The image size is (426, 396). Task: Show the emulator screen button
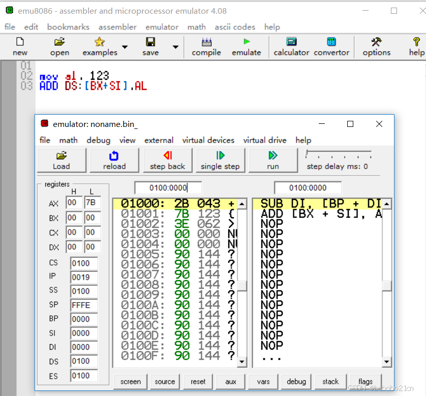point(131,382)
